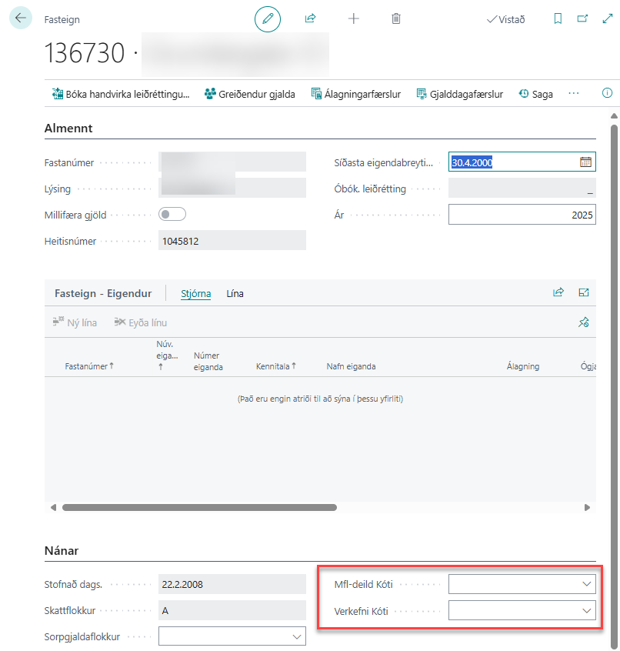Screen dimensions: 620x651
Task: Open page in new window icon
Action: [x=582, y=19]
